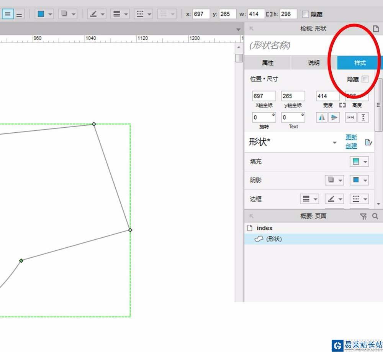Click the 边框 line width icon
The image size is (383, 352).
coord(306,199)
